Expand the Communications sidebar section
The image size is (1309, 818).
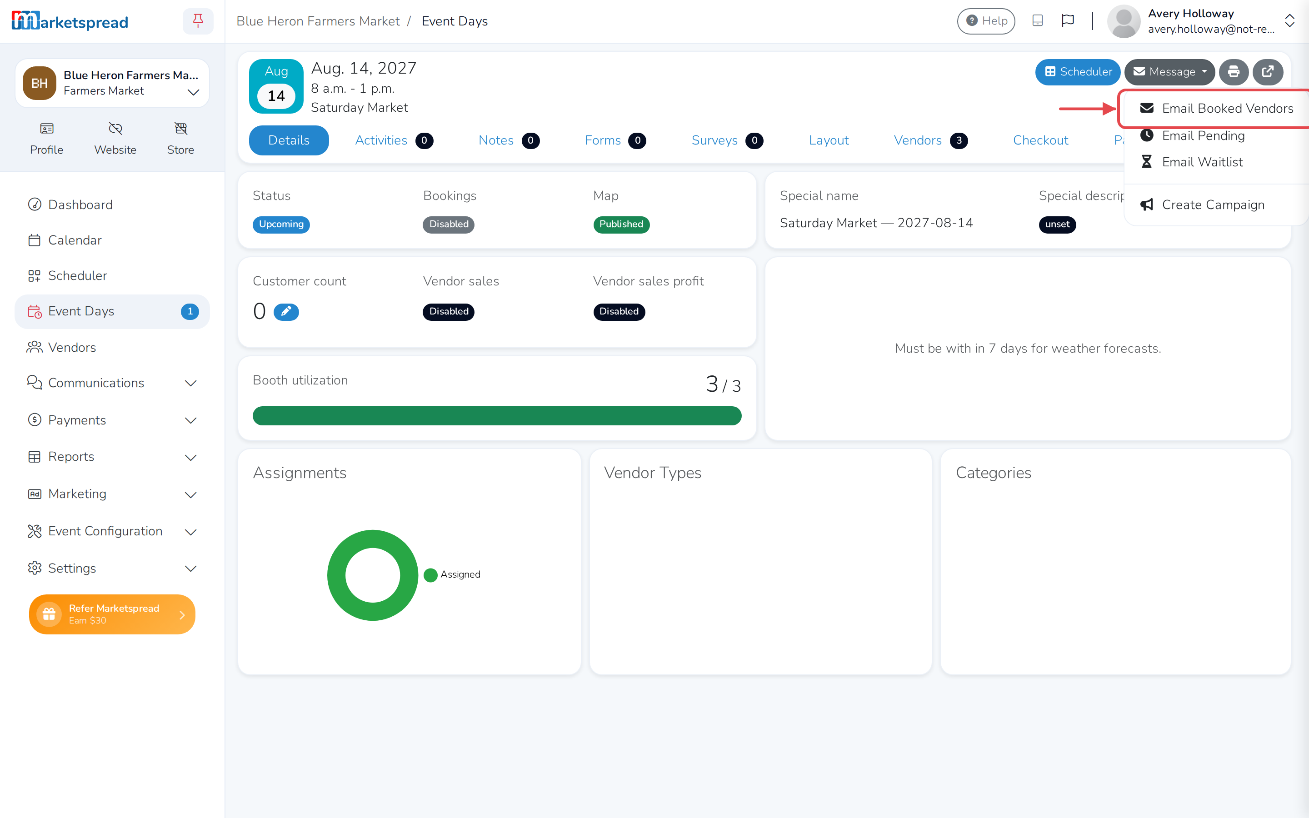click(x=112, y=383)
